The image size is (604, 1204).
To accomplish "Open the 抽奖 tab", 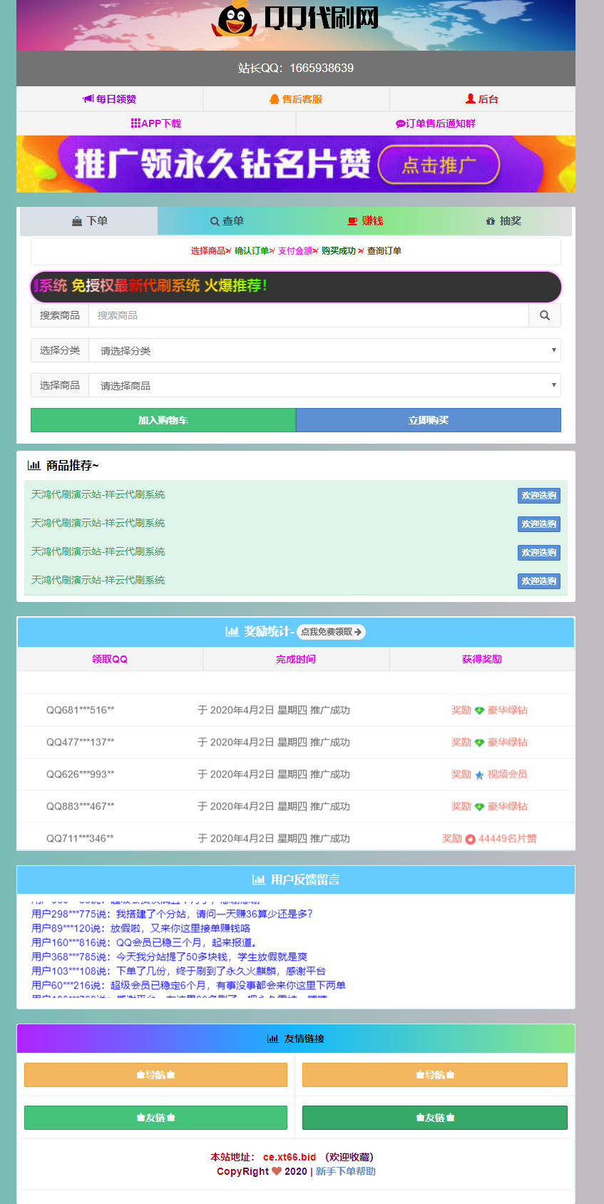I will coord(503,221).
